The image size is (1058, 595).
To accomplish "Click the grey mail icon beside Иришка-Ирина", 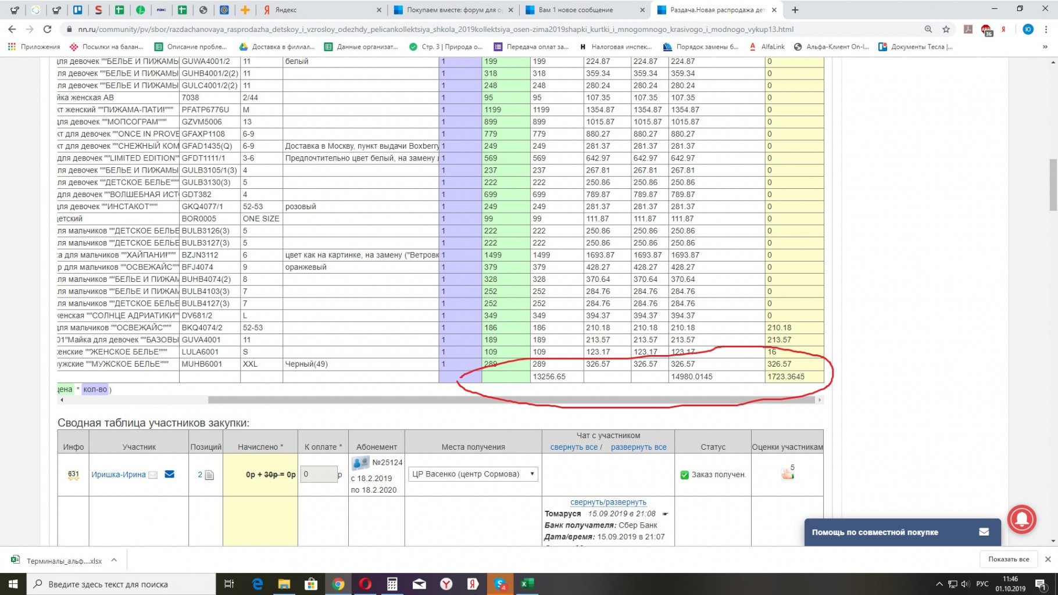I will pyautogui.click(x=153, y=475).
